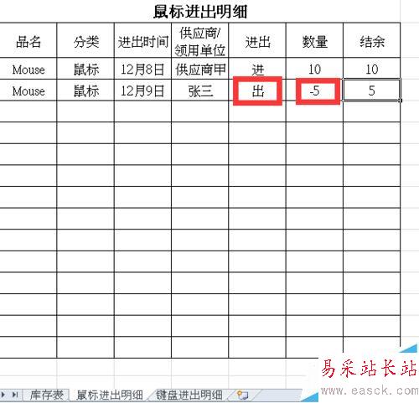Select the 数量 header cell
Screen dimensions: 419x403
(x=314, y=40)
